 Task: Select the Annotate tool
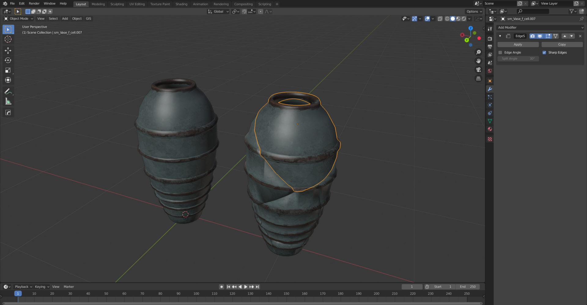point(8,91)
